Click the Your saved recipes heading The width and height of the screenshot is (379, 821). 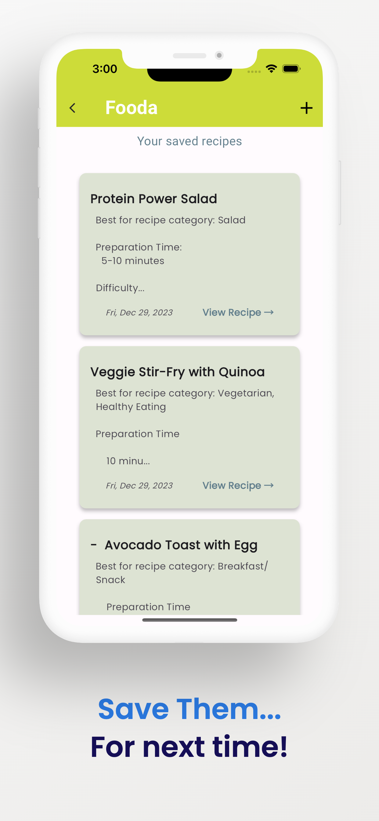pyautogui.click(x=189, y=141)
